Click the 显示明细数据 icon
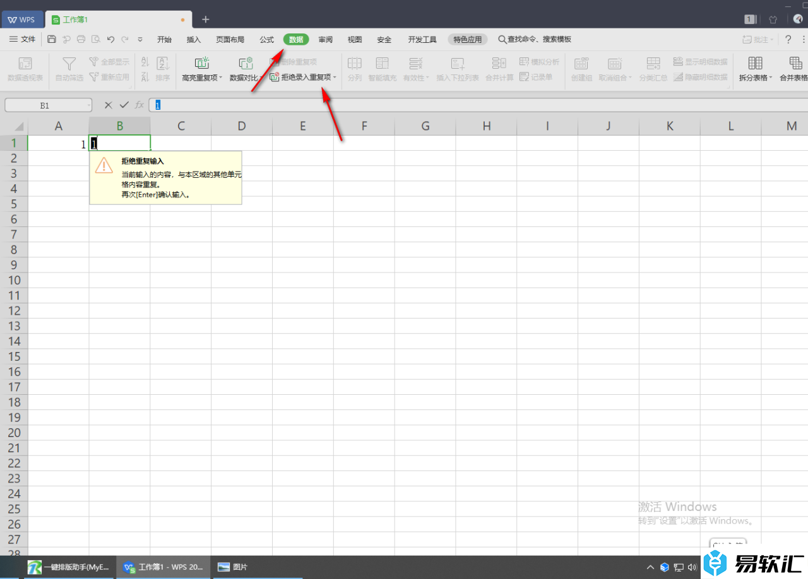Viewport: 808px width, 579px height. click(678, 62)
